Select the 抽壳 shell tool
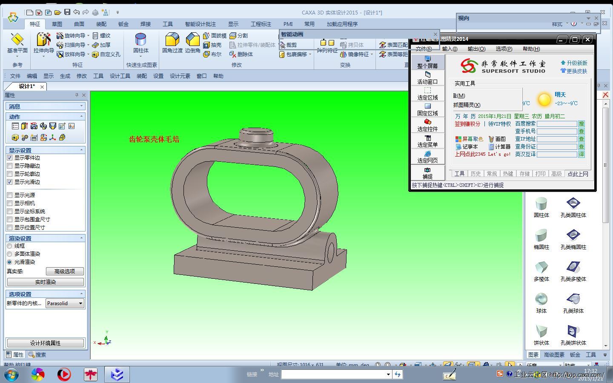Screen dimensions: 613x383 point(212,45)
